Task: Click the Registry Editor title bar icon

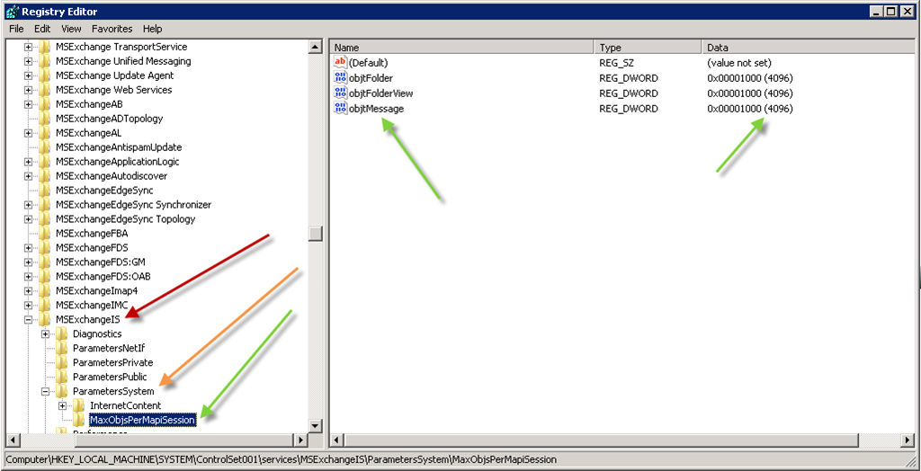Action: [x=11, y=11]
